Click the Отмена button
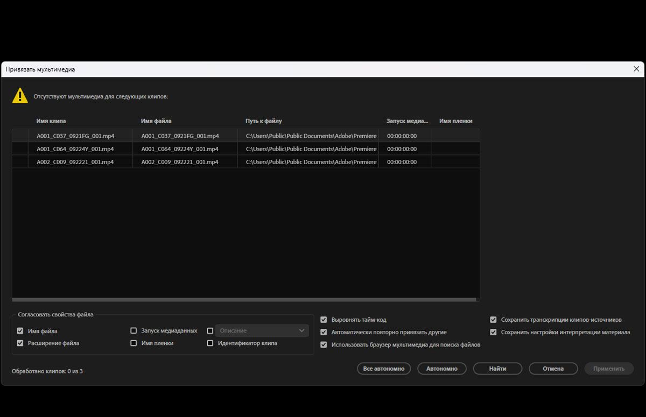This screenshot has width=646, height=417. point(553,369)
